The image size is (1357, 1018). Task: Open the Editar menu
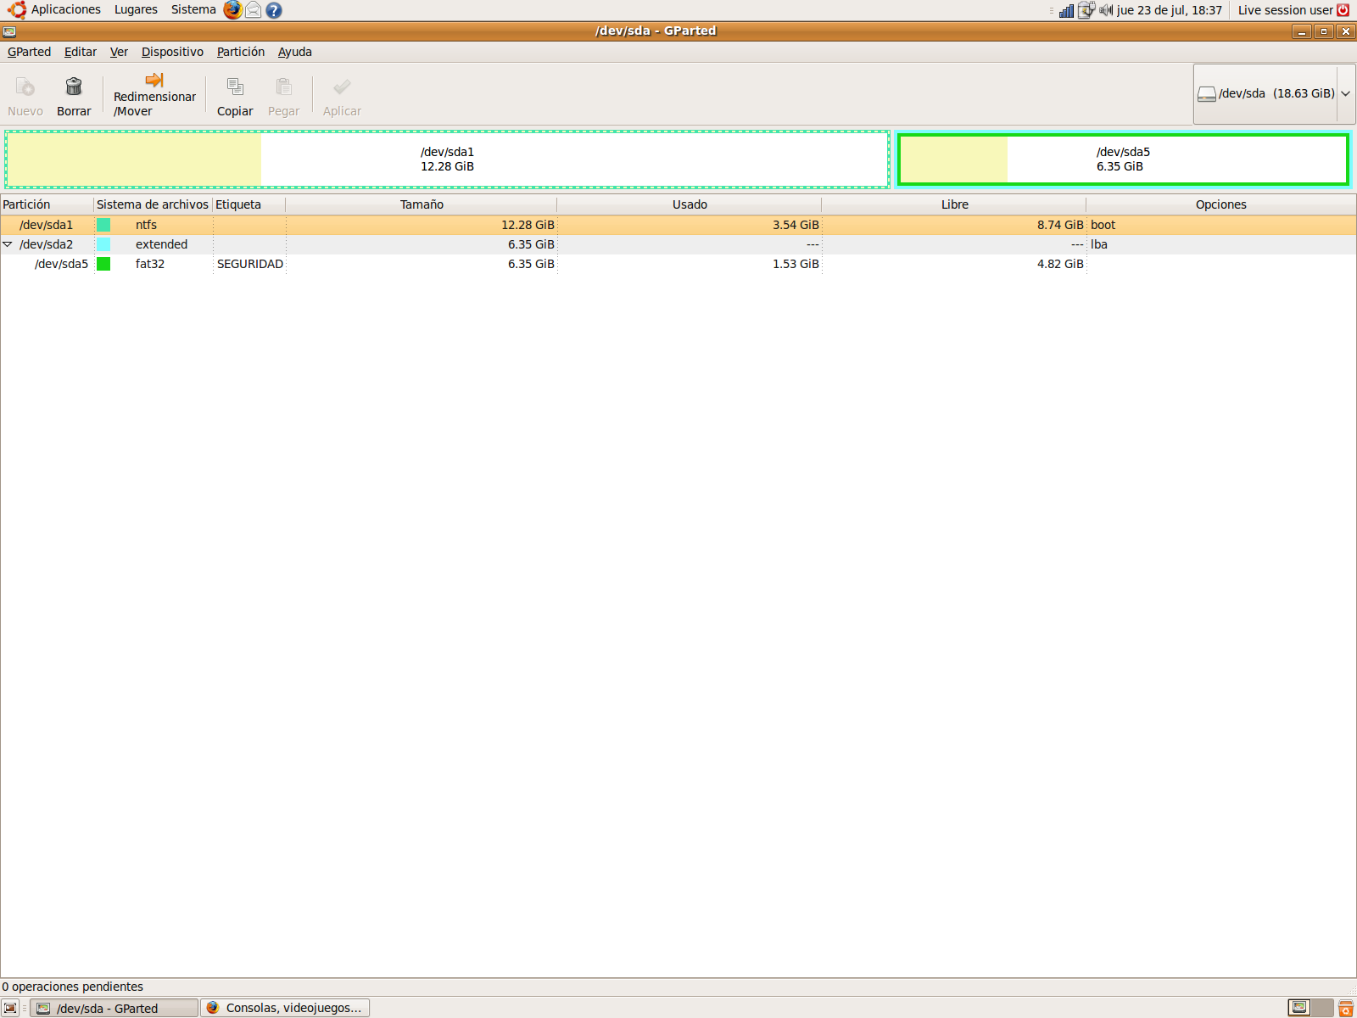(81, 52)
